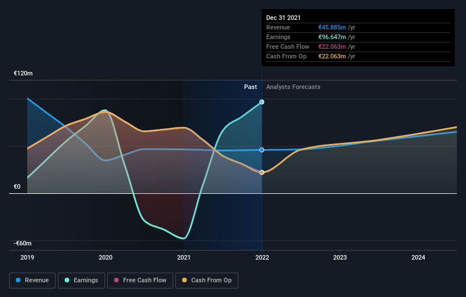466x297 pixels.
Task: Select the Cash From Op data point at 2022
Action: tap(262, 172)
